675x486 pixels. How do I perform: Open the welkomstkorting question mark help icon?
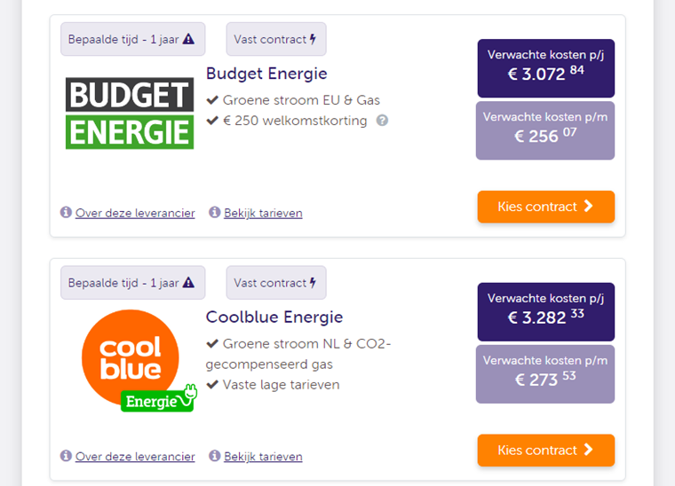point(382,121)
